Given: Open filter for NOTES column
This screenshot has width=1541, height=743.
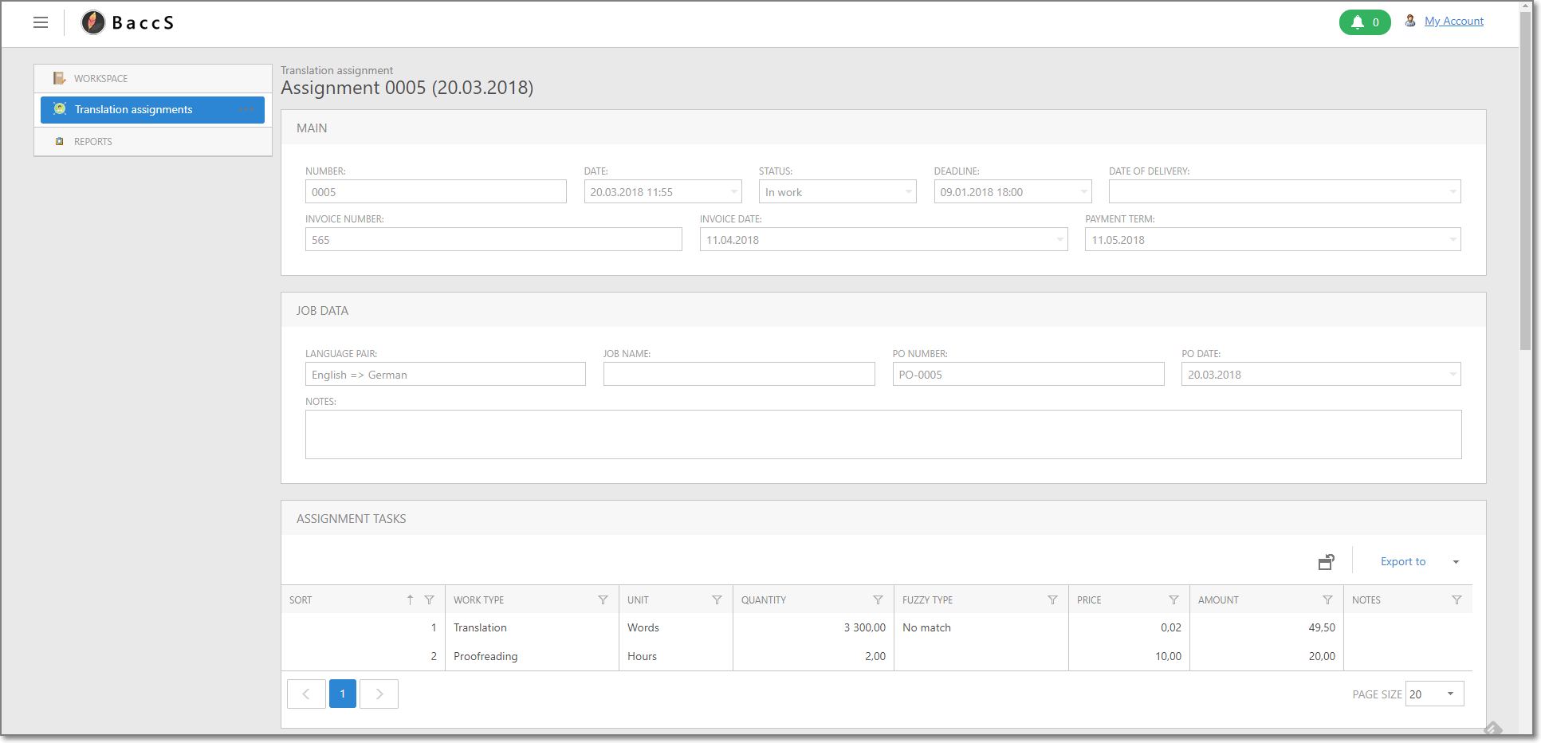Looking at the screenshot, I should pyautogui.click(x=1456, y=600).
